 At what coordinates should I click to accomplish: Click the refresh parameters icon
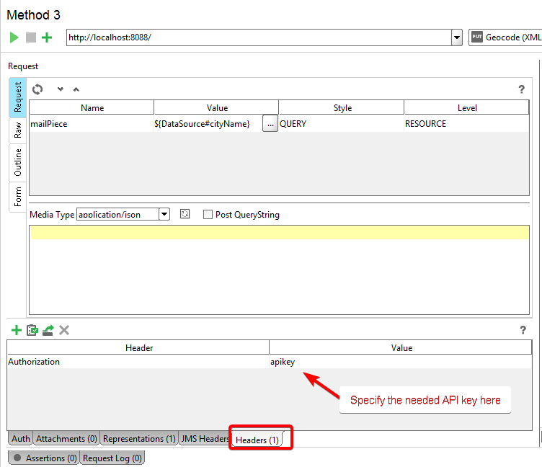click(37, 89)
